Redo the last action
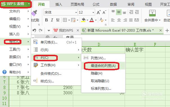The height and width of the screenshot is (107, 170). point(41,30)
